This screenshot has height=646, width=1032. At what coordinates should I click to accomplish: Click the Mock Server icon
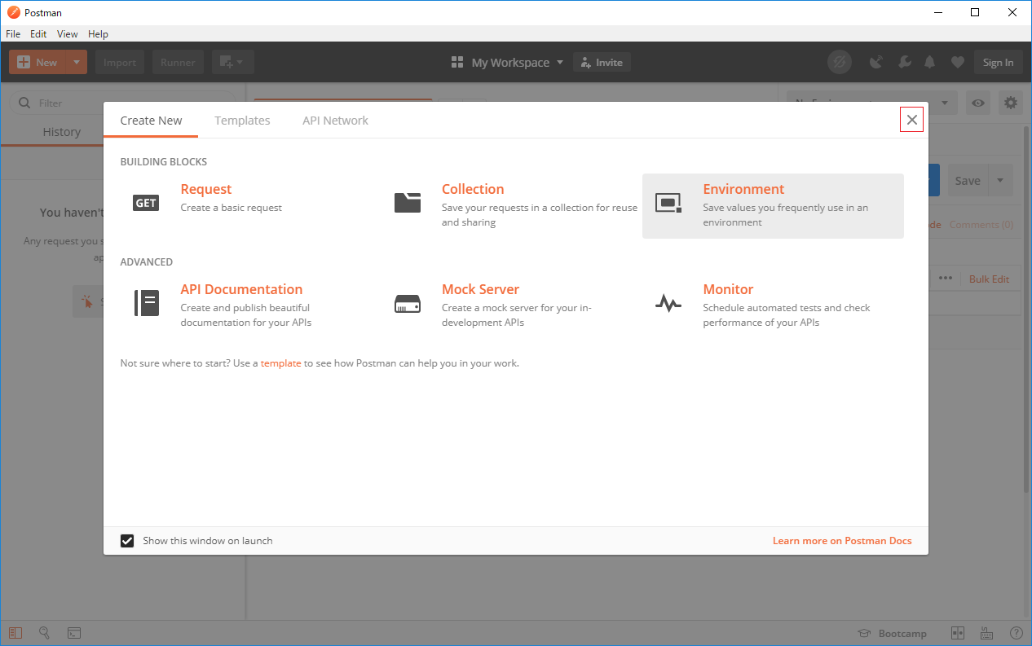408,304
